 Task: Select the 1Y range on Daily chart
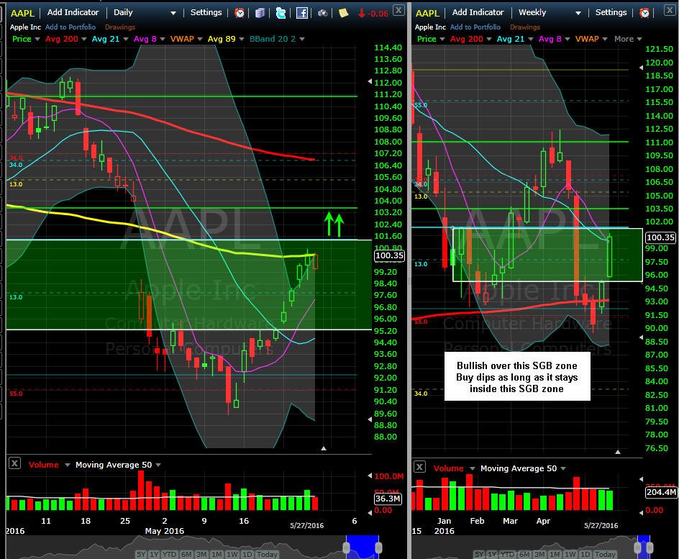click(x=154, y=554)
